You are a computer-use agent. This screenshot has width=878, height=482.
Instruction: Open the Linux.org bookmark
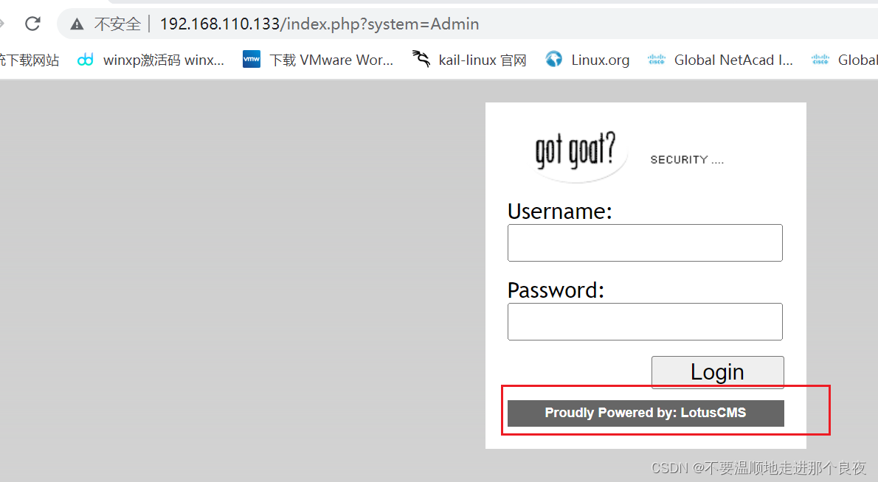[601, 60]
